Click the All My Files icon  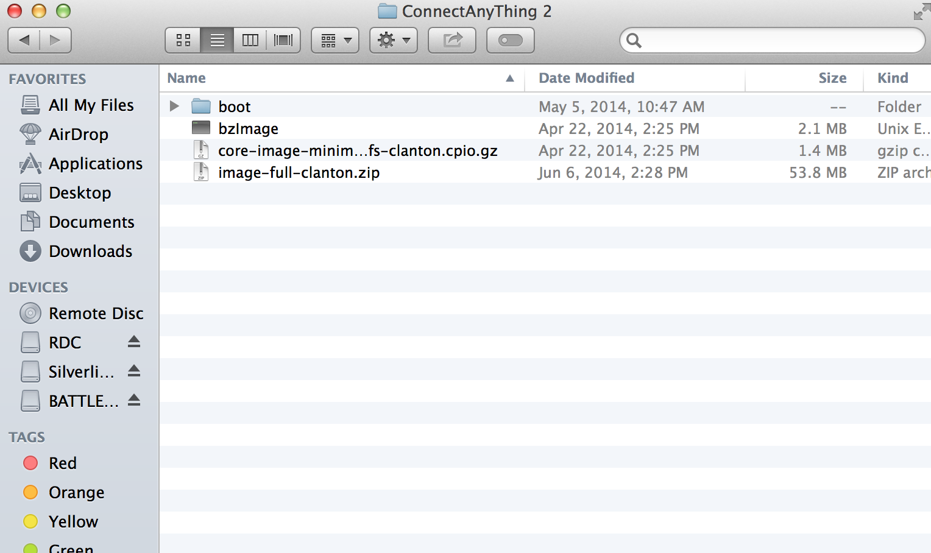pyautogui.click(x=30, y=105)
